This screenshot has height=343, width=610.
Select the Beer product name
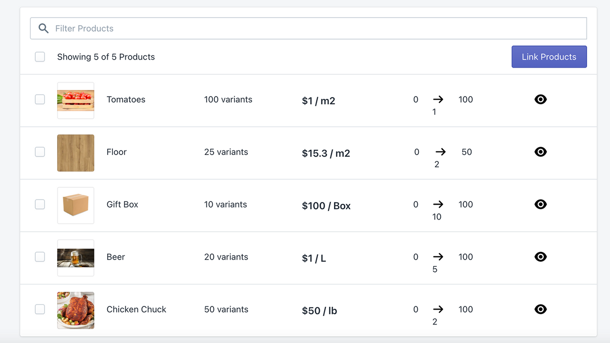(x=116, y=257)
